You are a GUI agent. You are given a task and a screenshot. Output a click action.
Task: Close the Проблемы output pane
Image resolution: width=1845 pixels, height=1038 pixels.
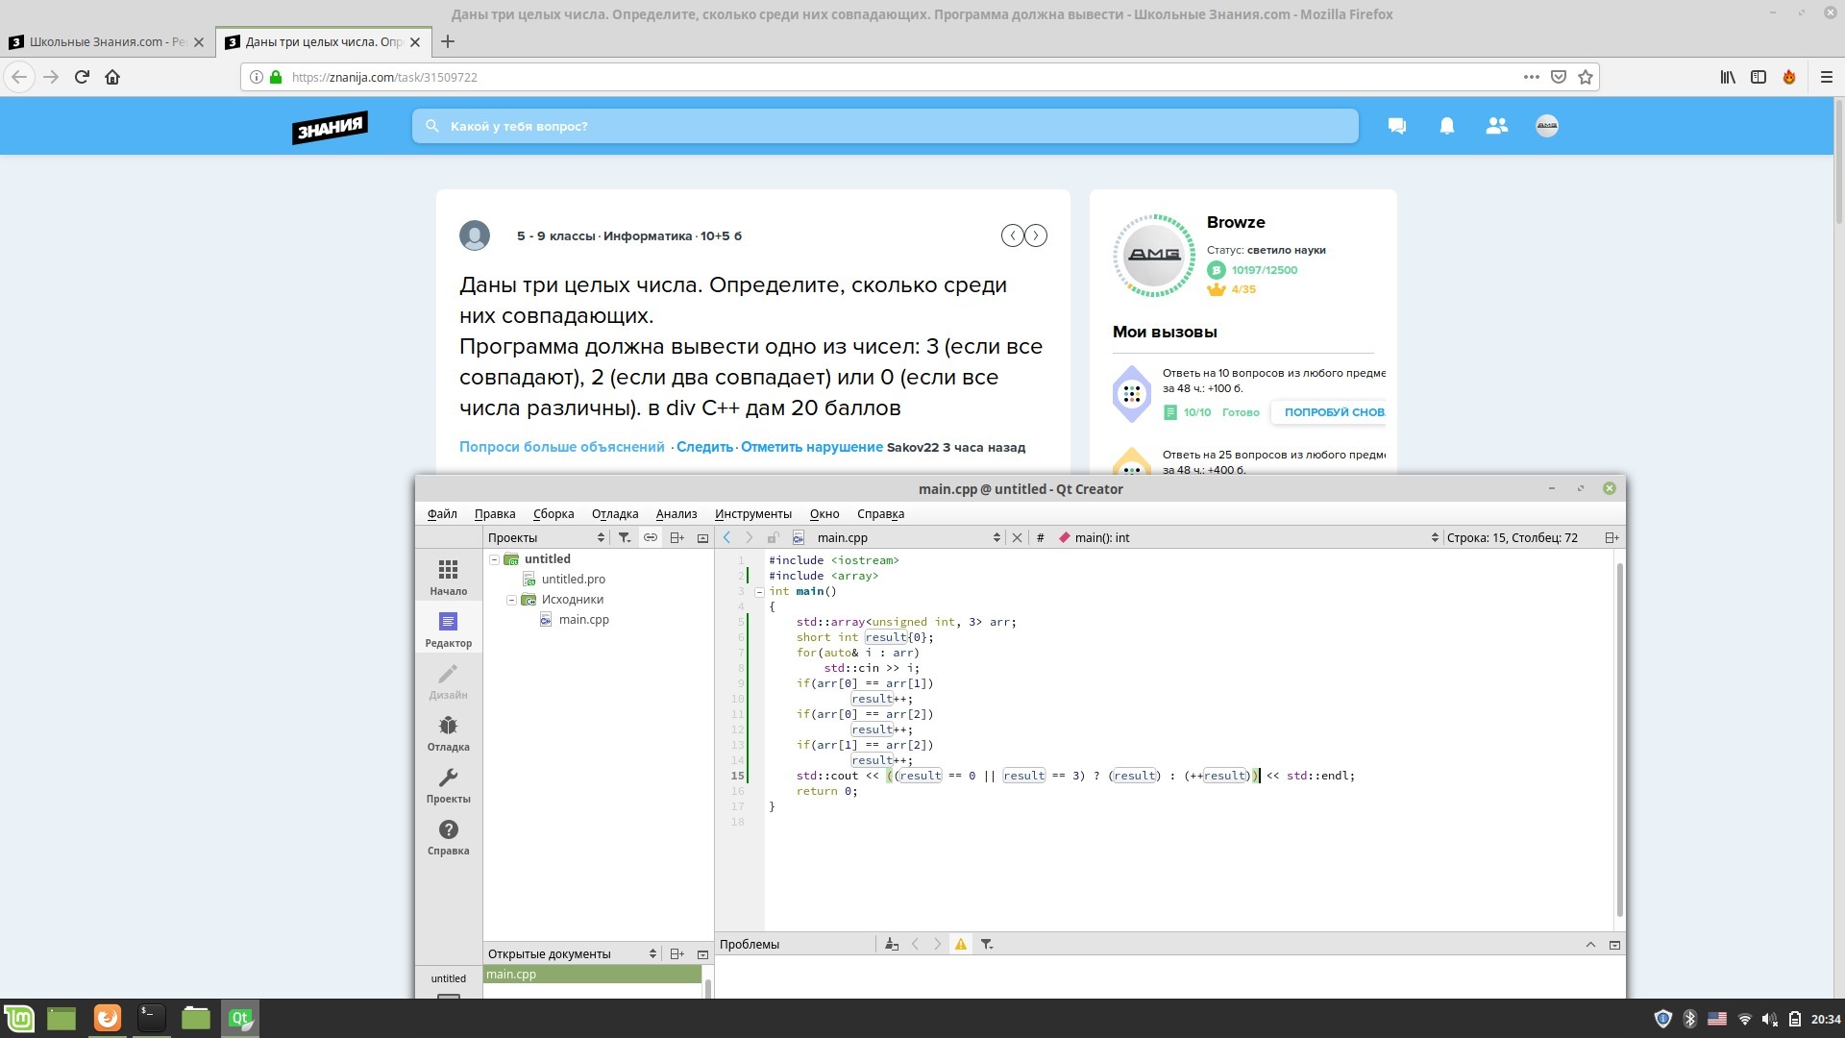click(1614, 945)
